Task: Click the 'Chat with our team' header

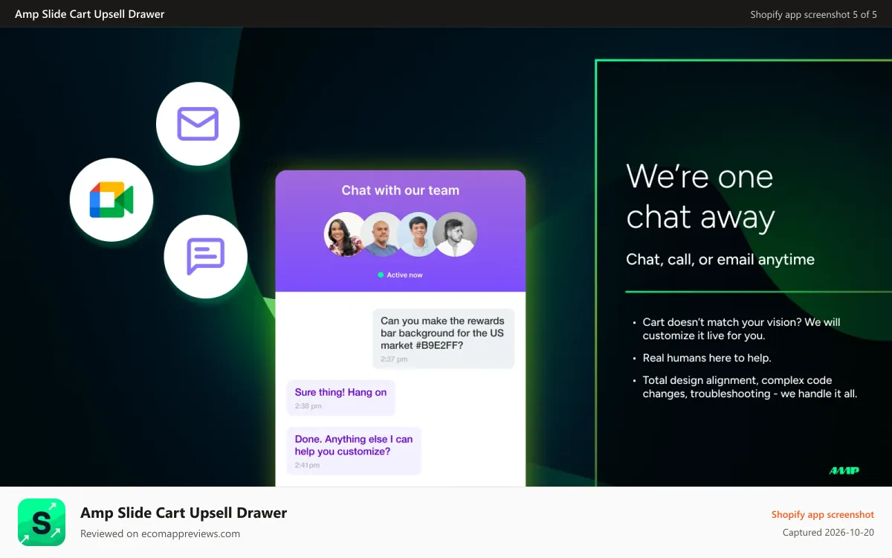Action: 401,190
